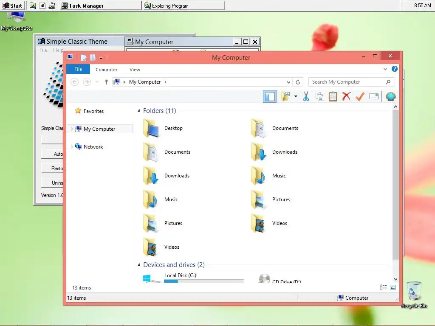The height and width of the screenshot is (326, 435).
Task: Open the File ribbon tab
Action: coord(78,69)
